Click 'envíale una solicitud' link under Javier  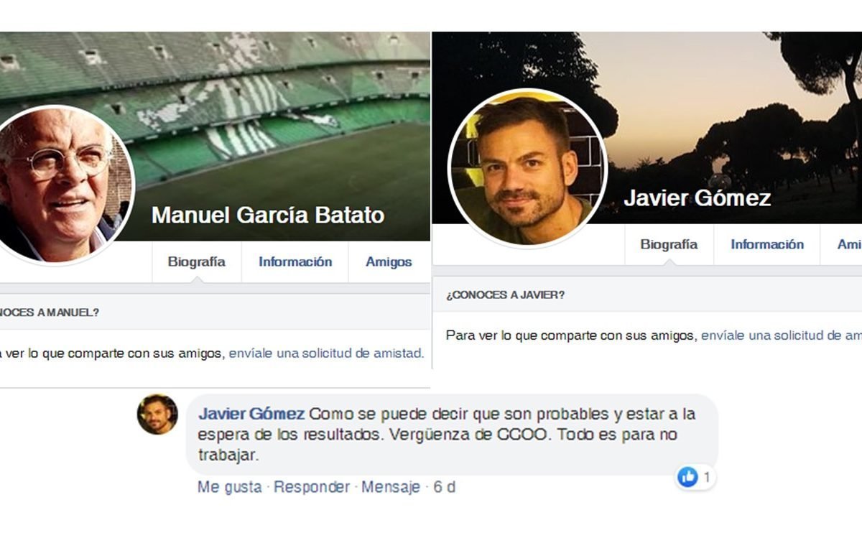click(782, 335)
